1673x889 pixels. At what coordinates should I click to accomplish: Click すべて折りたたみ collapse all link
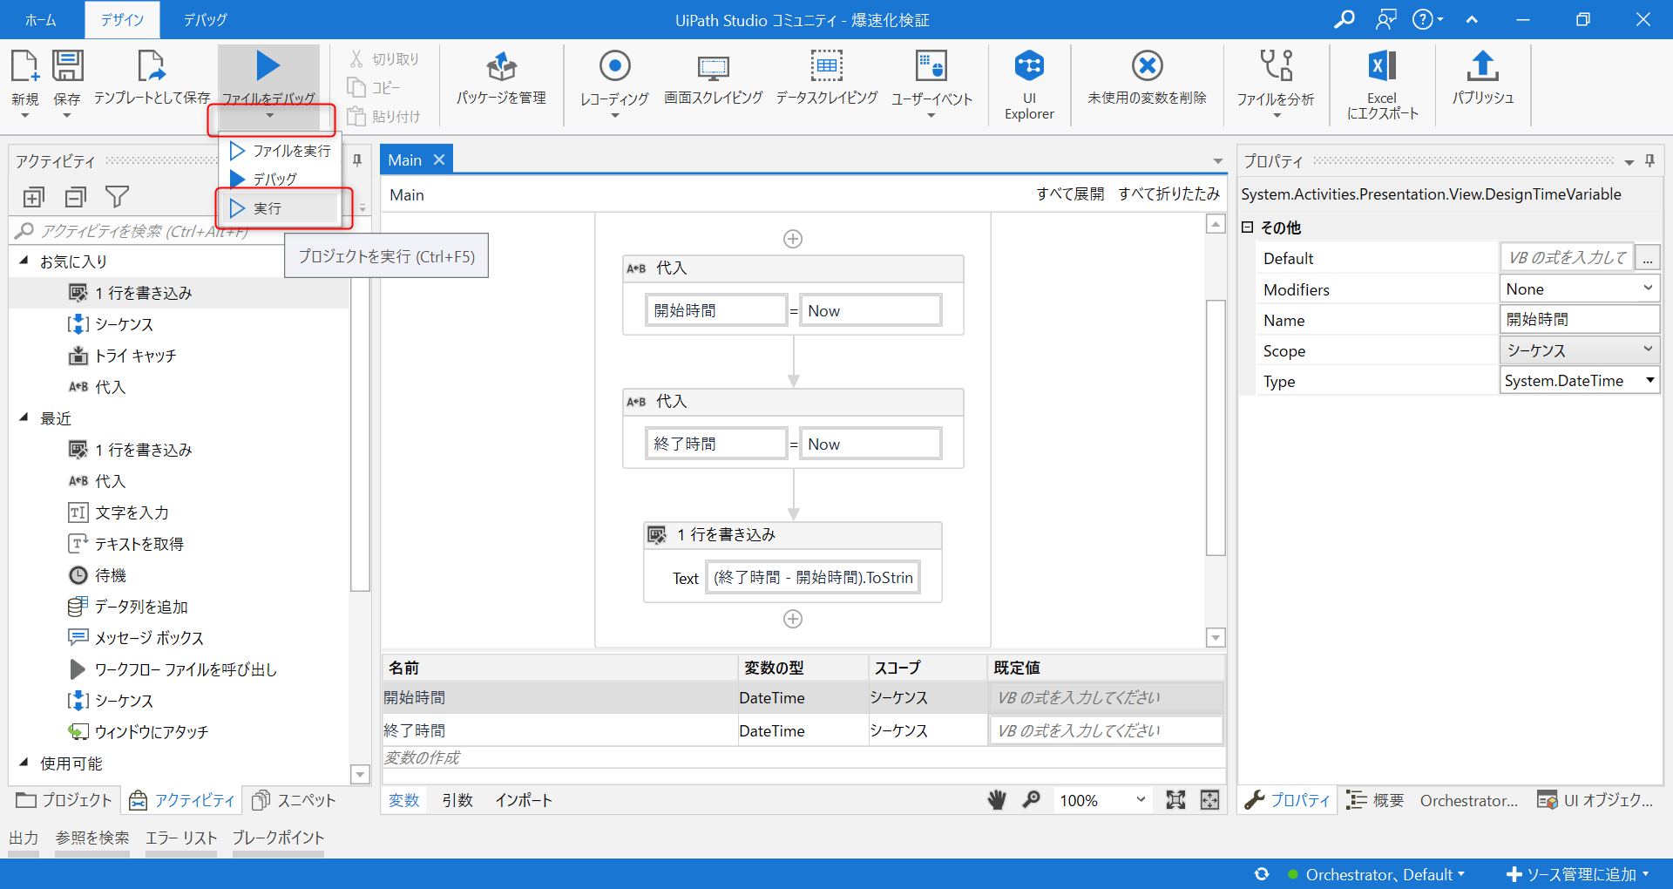(1168, 193)
